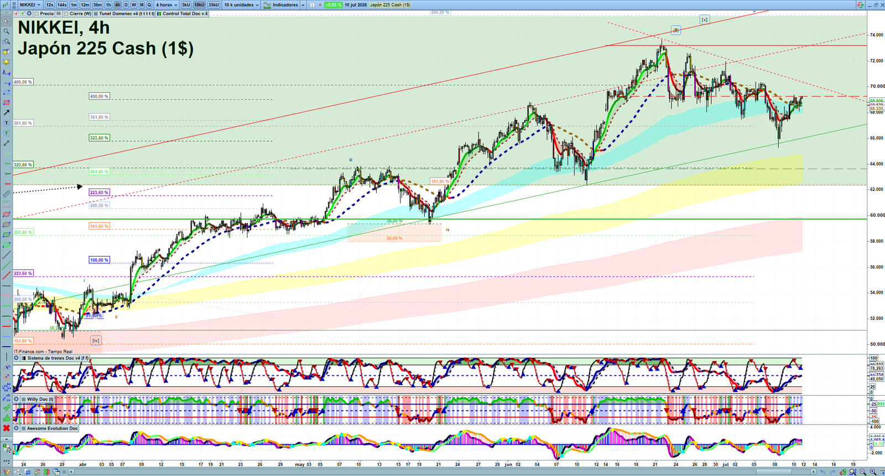Open the blue chat bubble icon
Viewport: 885px width, 476px height.
click(x=28, y=472)
